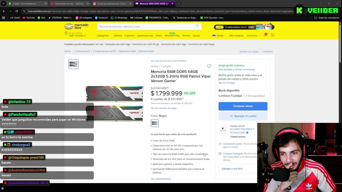Image resolution: width=342 pixels, height=192 pixels.
Task: Open Mis compras
Action: tap(236, 35)
